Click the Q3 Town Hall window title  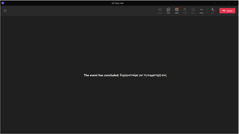pos(117,3)
